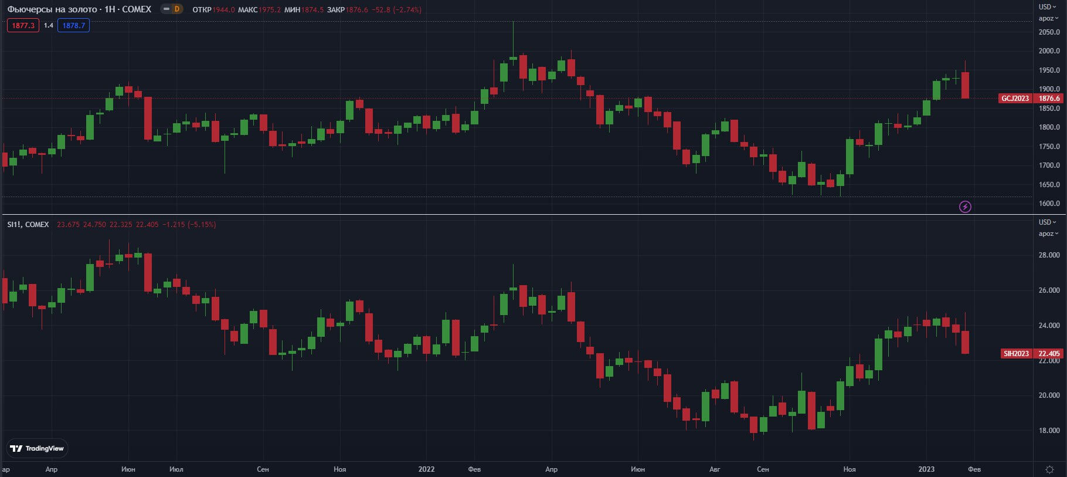Click the МАКС 1975.2 high value

[259, 10]
